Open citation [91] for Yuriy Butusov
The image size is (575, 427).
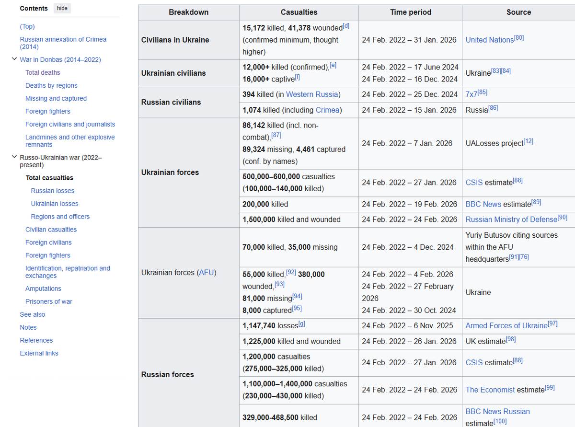tap(514, 257)
